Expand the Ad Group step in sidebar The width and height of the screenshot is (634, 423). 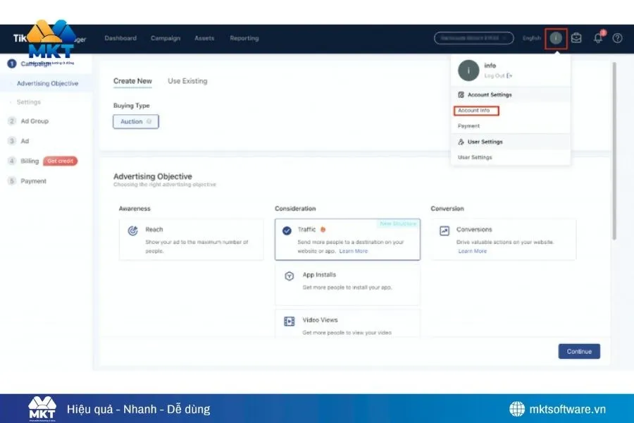pos(34,121)
